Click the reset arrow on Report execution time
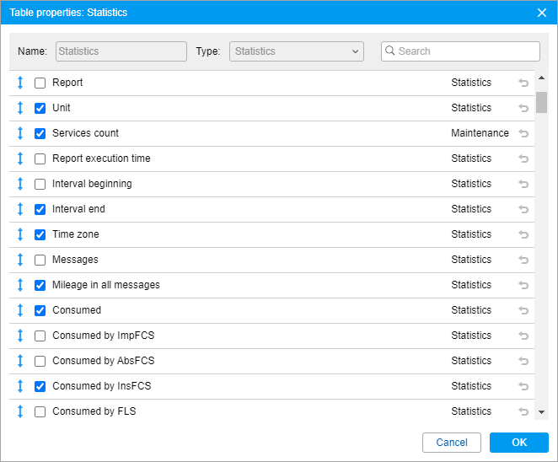Screen dimensions: 558x462 (523, 158)
